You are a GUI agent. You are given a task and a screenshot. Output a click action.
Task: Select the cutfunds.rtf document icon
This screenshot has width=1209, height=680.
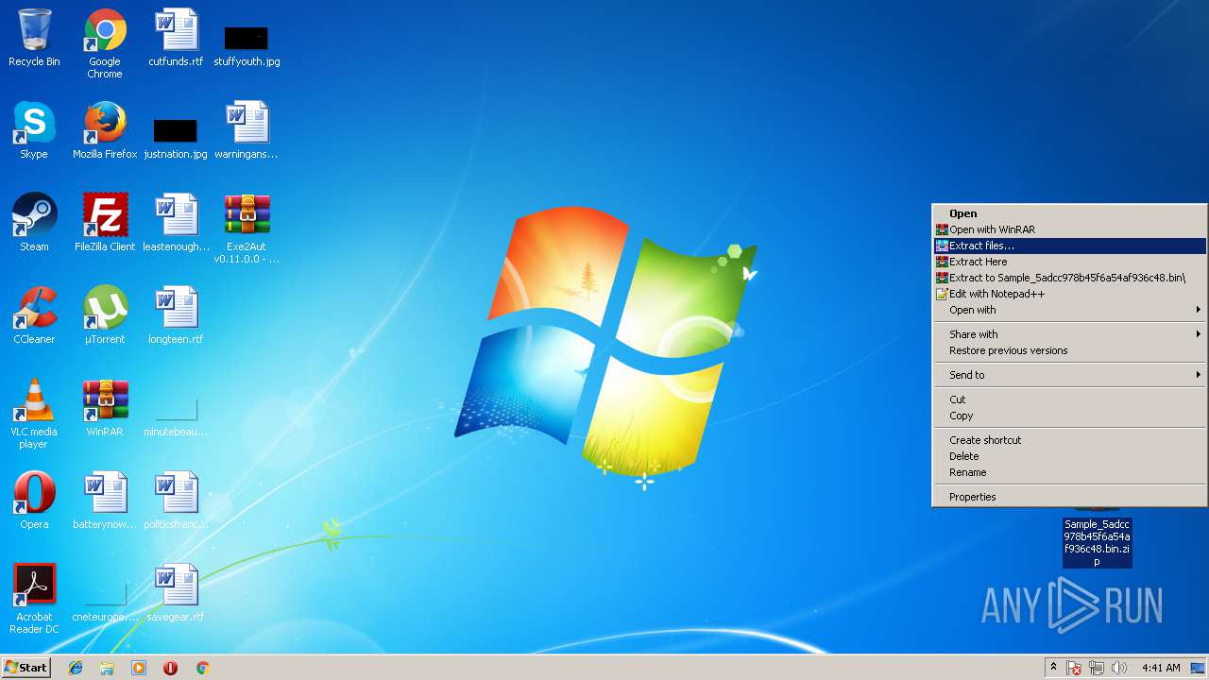pyautogui.click(x=176, y=39)
